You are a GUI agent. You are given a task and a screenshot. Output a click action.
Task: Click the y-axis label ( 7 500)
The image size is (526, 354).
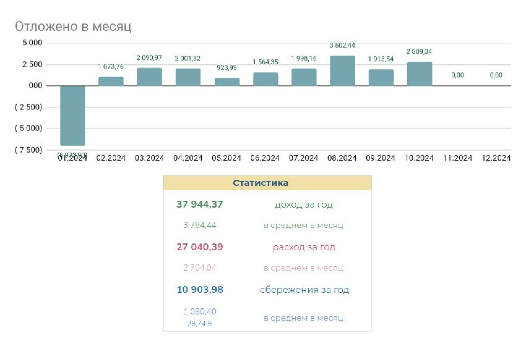[x=28, y=150]
